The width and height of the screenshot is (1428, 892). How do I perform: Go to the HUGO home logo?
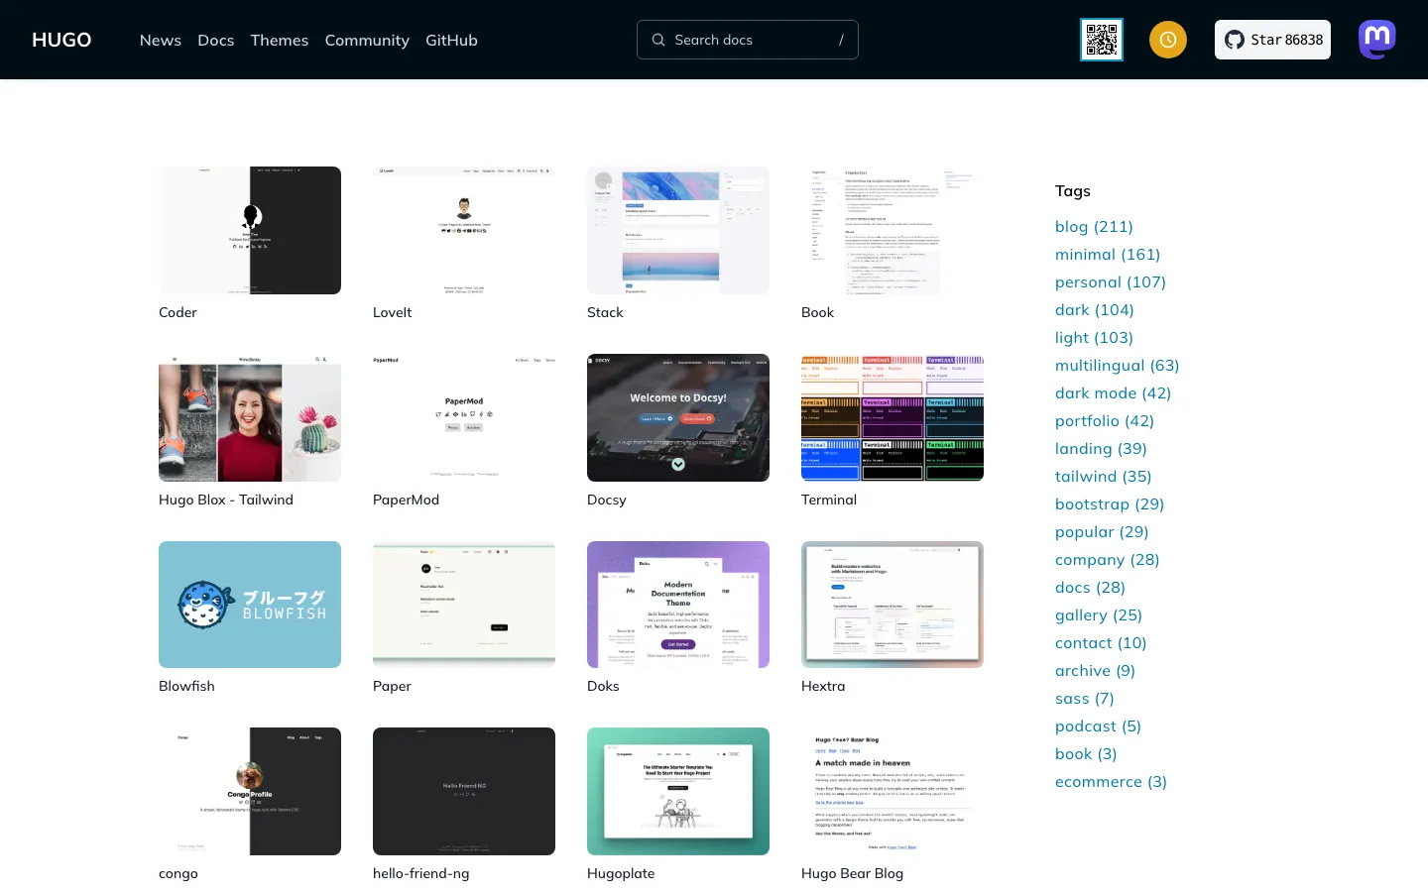(x=61, y=40)
